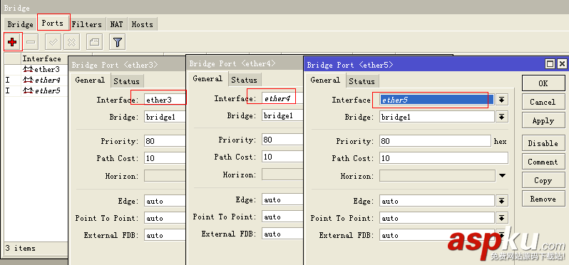Open the NAT tab
The height and width of the screenshot is (265, 569).
pos(116,24)
